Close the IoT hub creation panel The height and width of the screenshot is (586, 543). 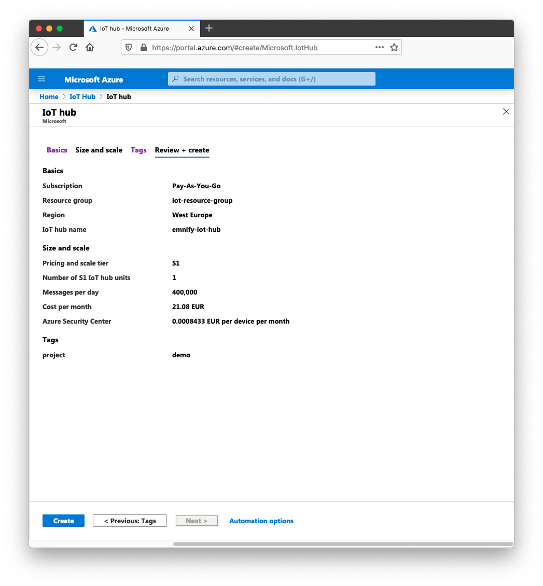506,111
